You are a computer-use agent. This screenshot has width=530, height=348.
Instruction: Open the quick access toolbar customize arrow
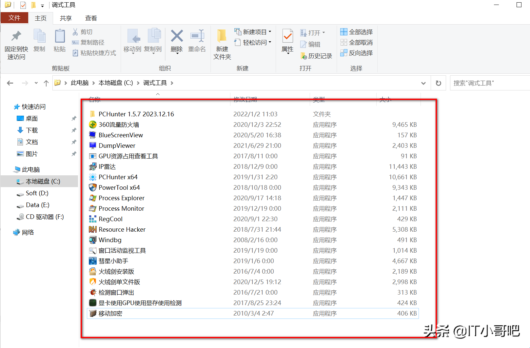(x=43, y=5)
